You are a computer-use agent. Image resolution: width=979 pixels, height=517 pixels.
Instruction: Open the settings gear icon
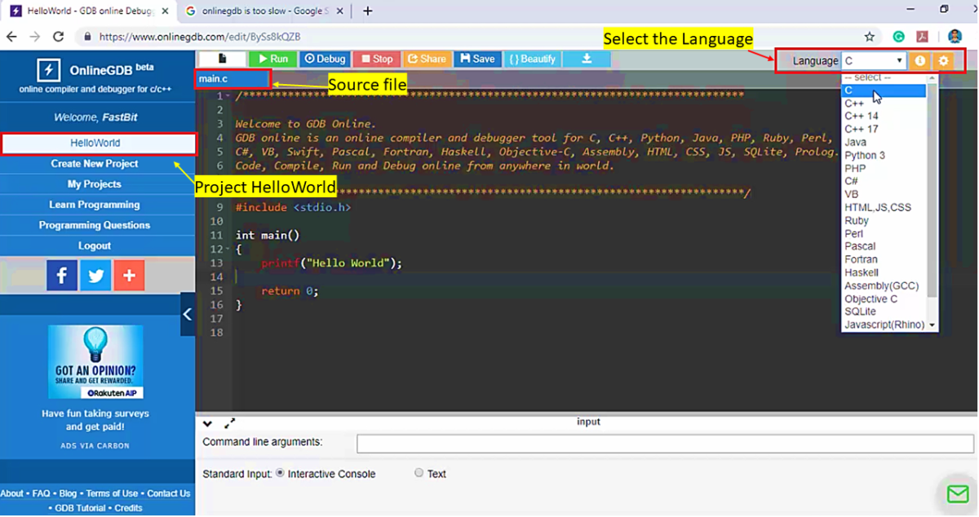point(944,60)
